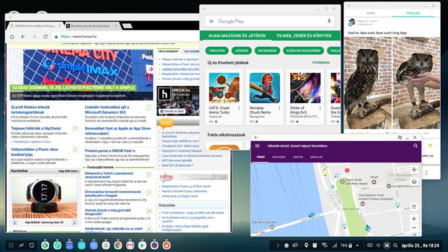
Task: Launch the Google app from the taskbar
Action: 106,245
